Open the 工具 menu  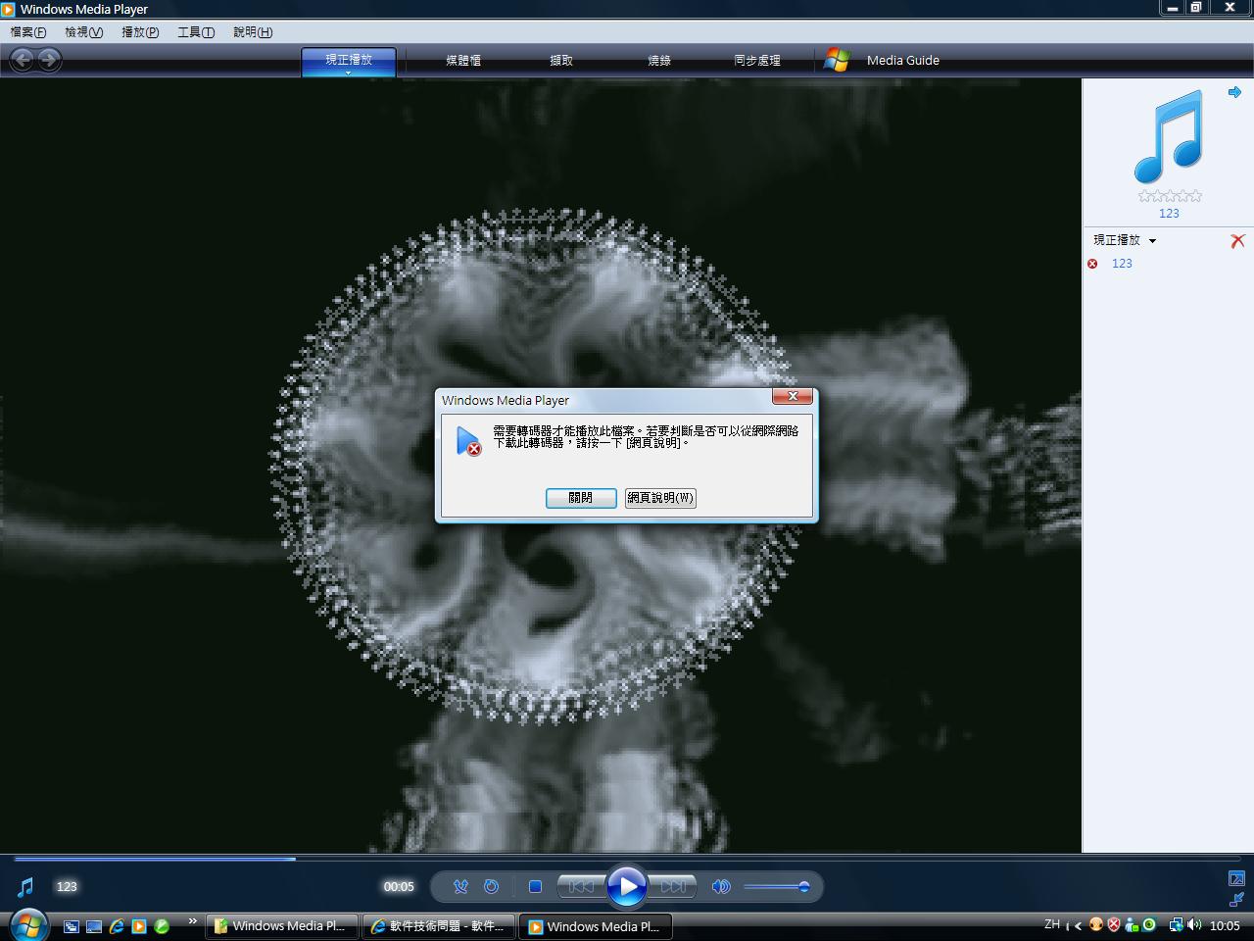[195, 32]
